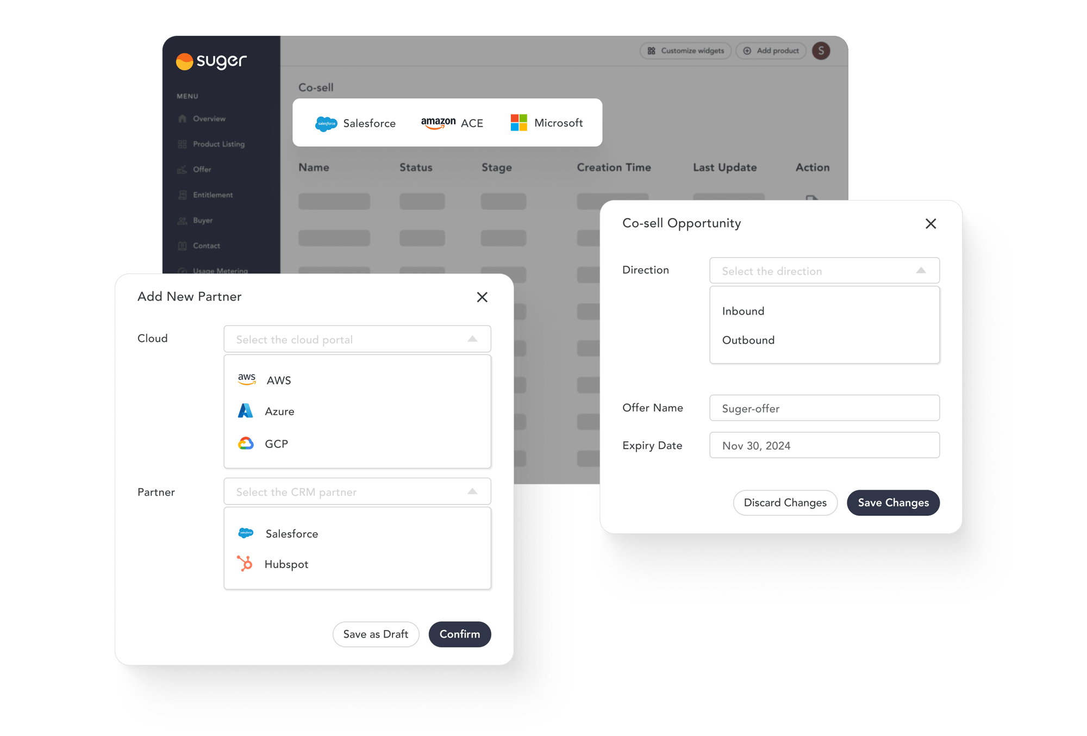Click the Product Listing menu item
Screen dimensions: 1087x736
point(219,144)
